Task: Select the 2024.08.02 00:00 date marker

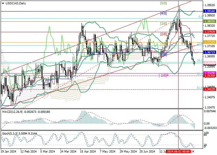Action: pos(178,151)
